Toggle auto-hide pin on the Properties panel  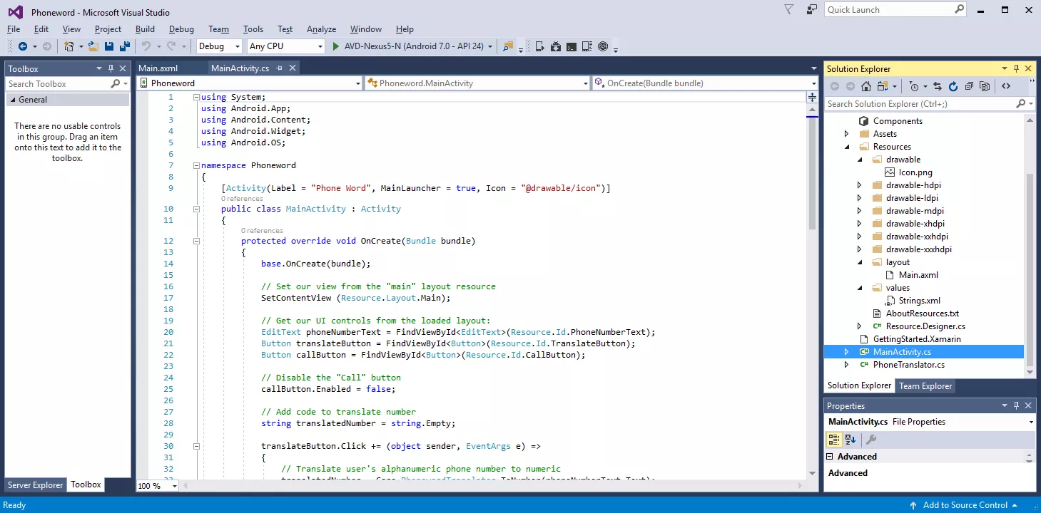coord(1016,405)
